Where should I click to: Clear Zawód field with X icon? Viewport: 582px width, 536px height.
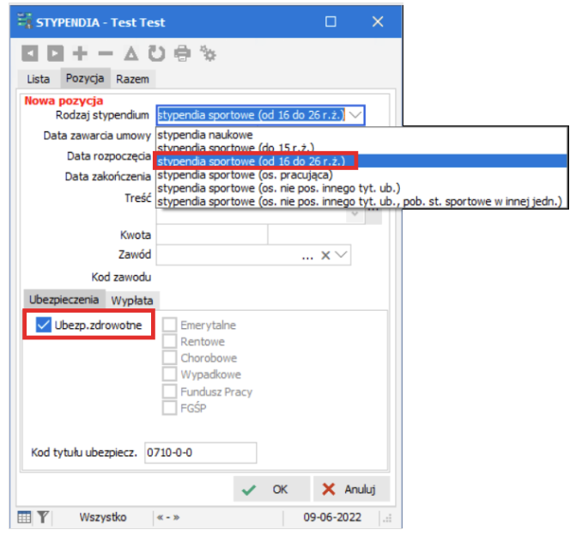tap(325, 255)
